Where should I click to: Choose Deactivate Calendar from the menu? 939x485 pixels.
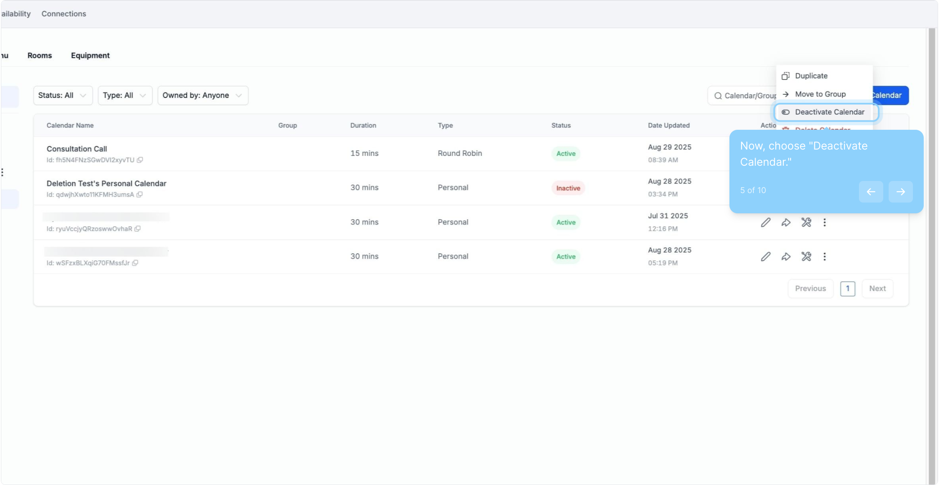tap(829, 112)
